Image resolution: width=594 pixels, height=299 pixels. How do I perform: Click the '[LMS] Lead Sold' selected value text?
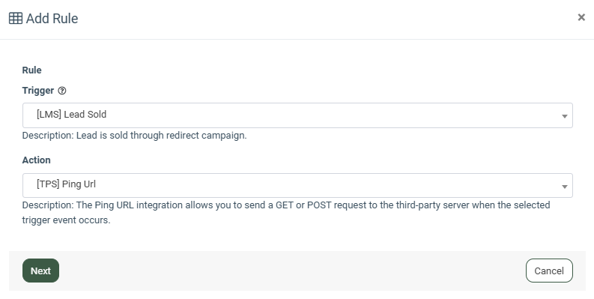pos(71,115)
